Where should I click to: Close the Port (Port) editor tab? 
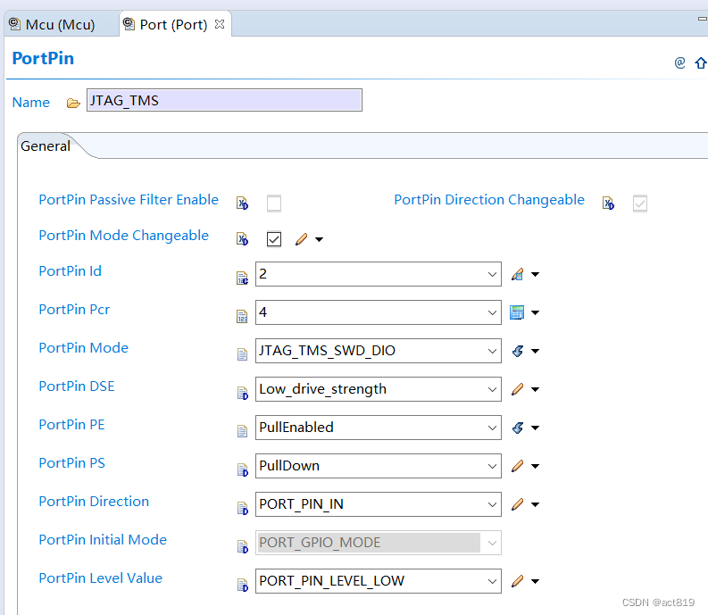[220, 24]
